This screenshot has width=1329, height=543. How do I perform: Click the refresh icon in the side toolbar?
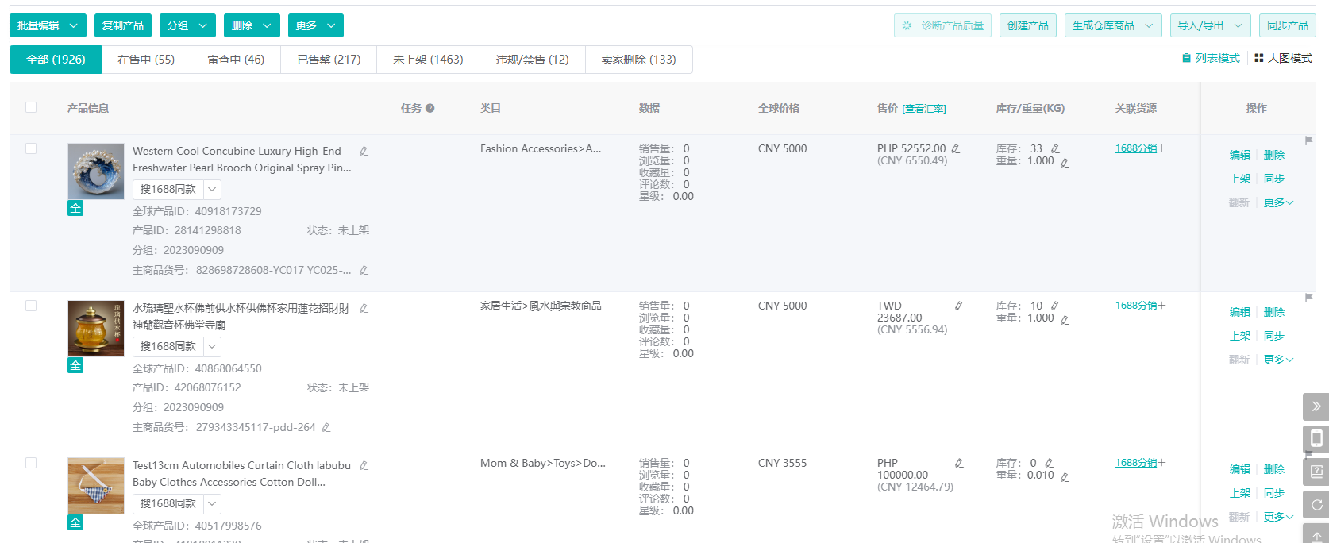click(x=1316, y=504)
